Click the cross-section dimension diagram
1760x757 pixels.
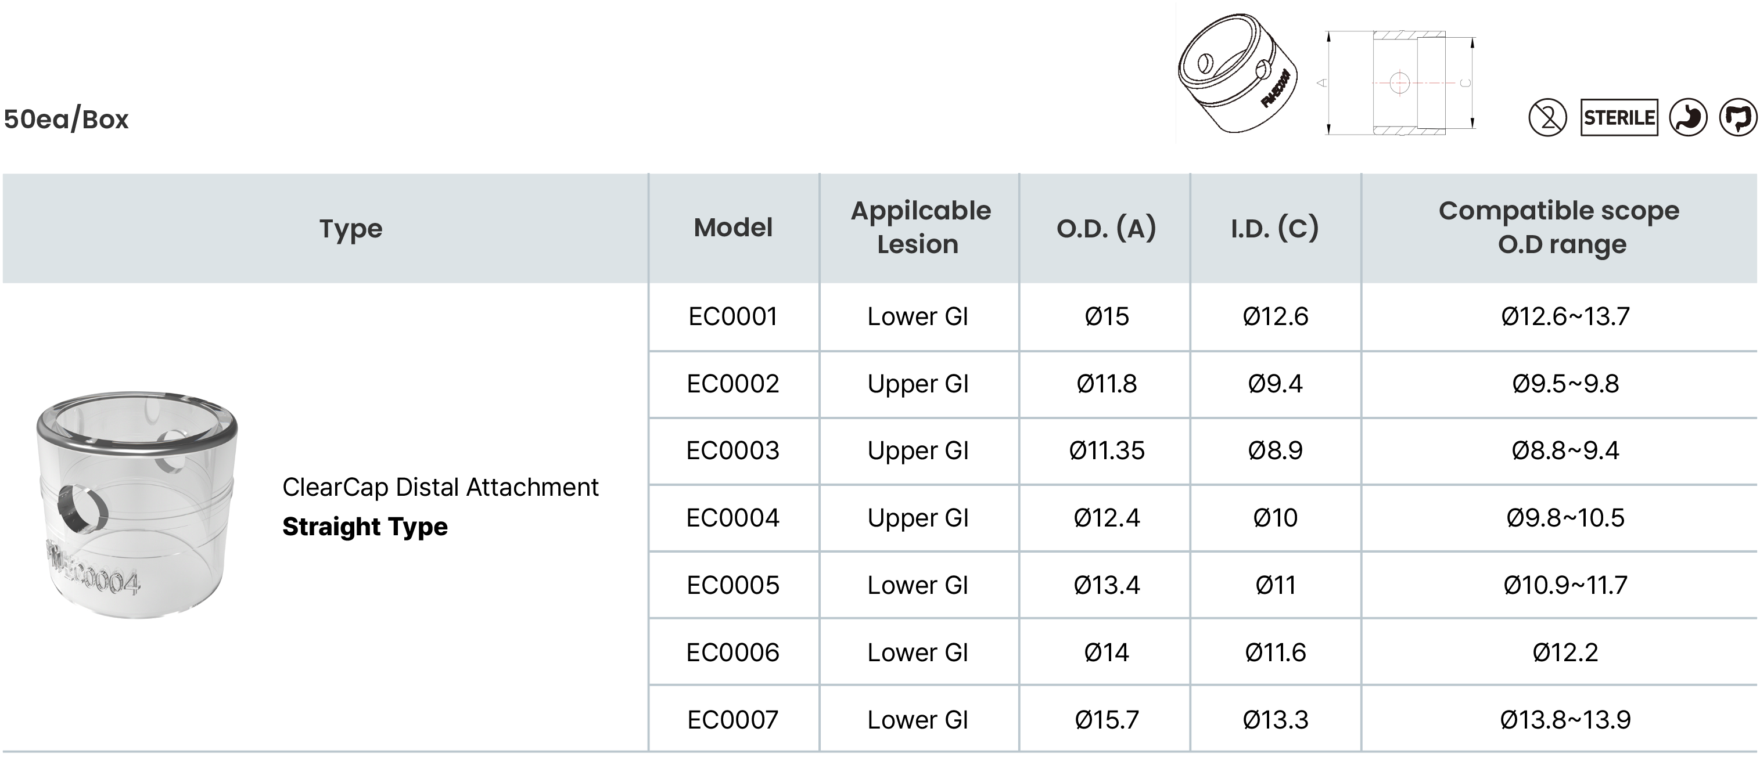(x=1399, y=82)
